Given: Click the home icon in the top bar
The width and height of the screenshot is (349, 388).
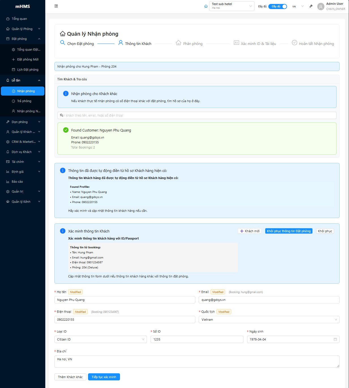Looking at the screenshot, I should (206, 6).
